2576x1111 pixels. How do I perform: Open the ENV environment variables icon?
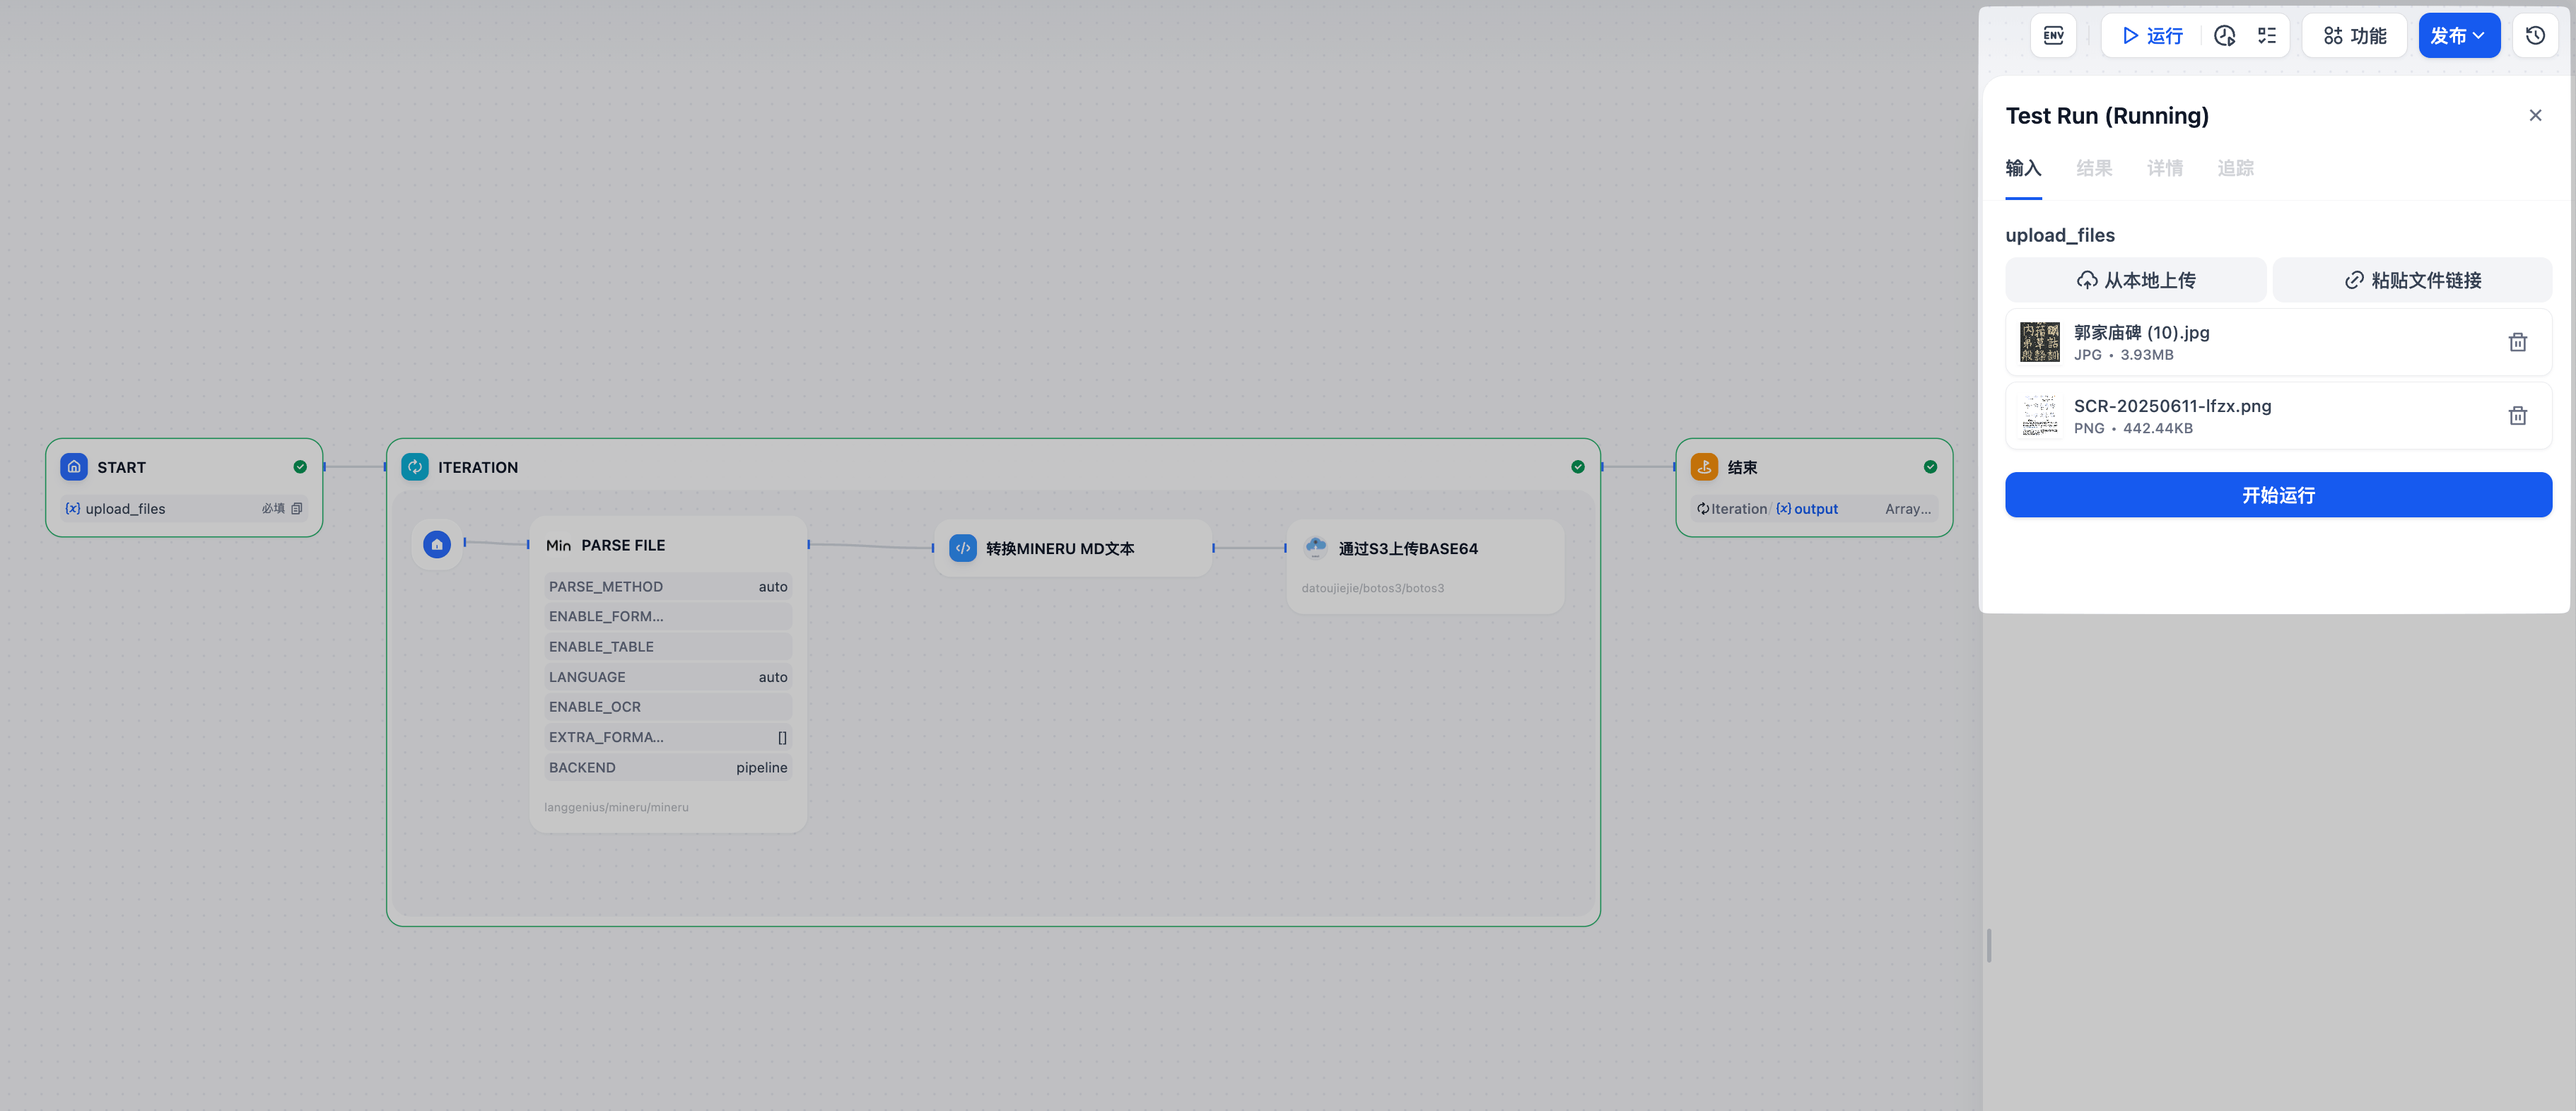pyautogui.click(x=2053, y=36)
